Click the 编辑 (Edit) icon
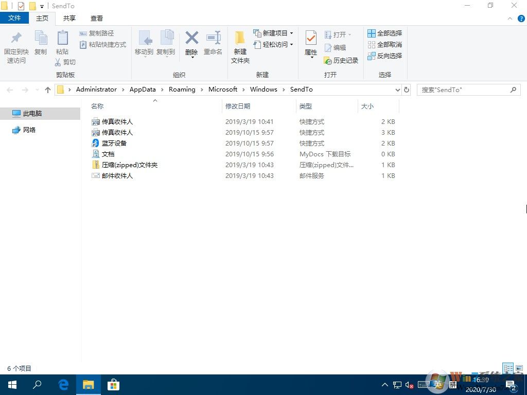This screenshot has width=527, height=395. point(337,47)
